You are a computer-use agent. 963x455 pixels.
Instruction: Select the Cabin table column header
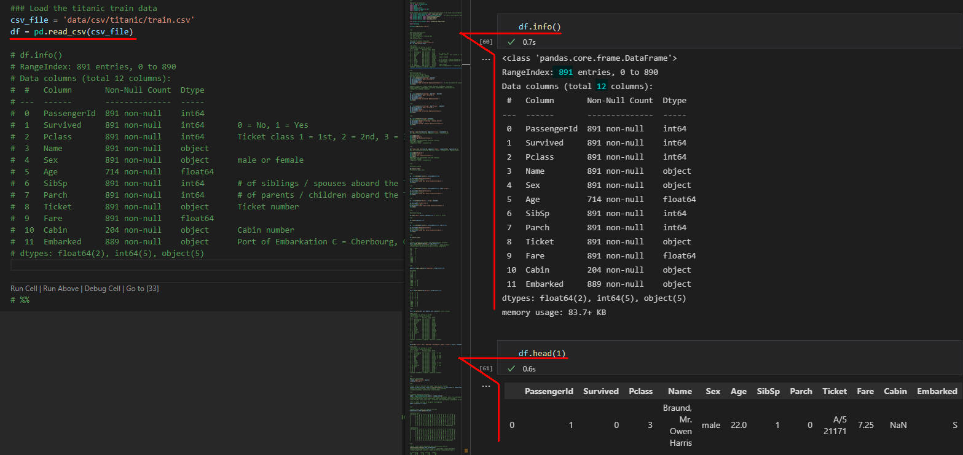pyautogui.click(x=895, y=391)
